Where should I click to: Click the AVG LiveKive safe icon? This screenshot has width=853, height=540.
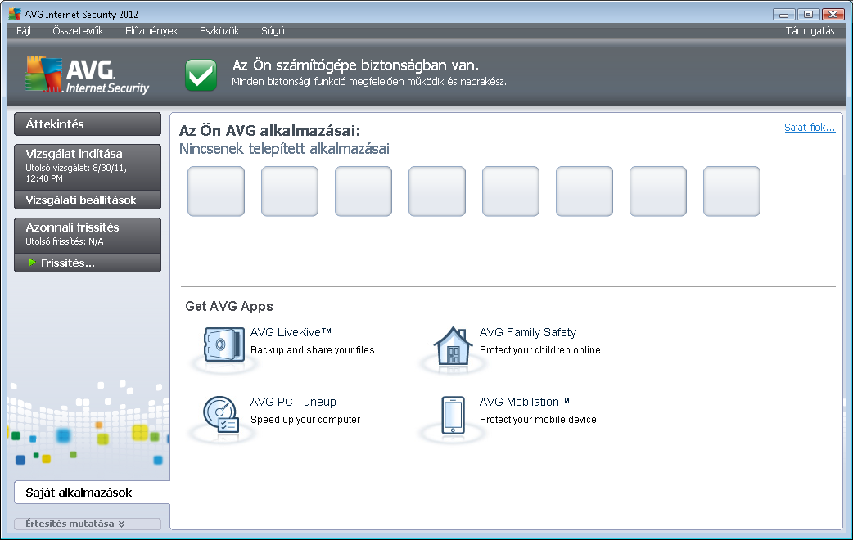click(223, 344)
